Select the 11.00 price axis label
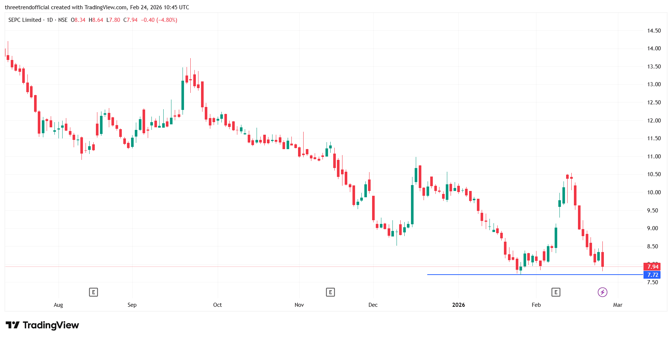Screen dimensions: 672x339 654,157
